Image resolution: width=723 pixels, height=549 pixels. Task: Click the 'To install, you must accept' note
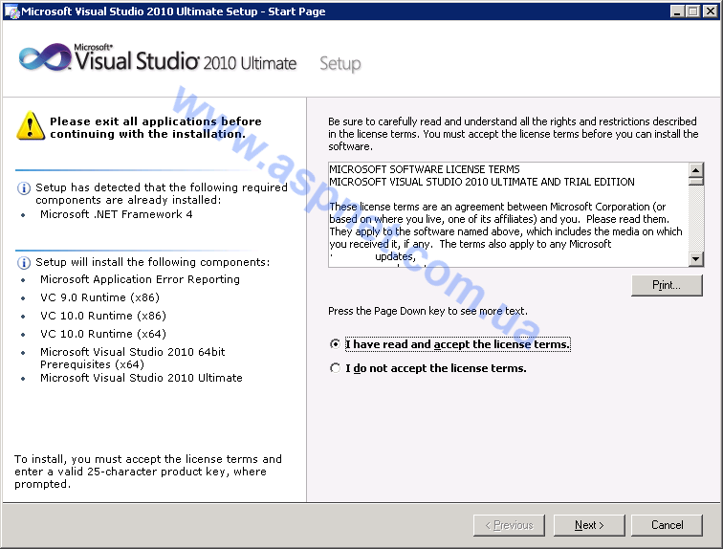(148, 472)
